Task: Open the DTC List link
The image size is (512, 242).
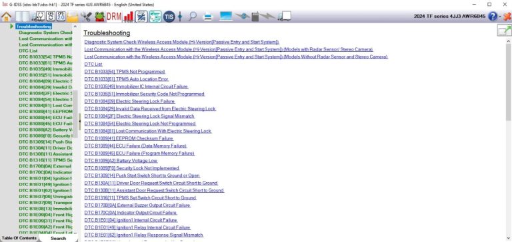Action: (93, 64)
